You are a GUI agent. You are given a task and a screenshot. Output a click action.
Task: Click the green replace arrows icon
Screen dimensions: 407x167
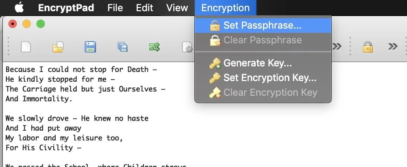coord(154,47)
